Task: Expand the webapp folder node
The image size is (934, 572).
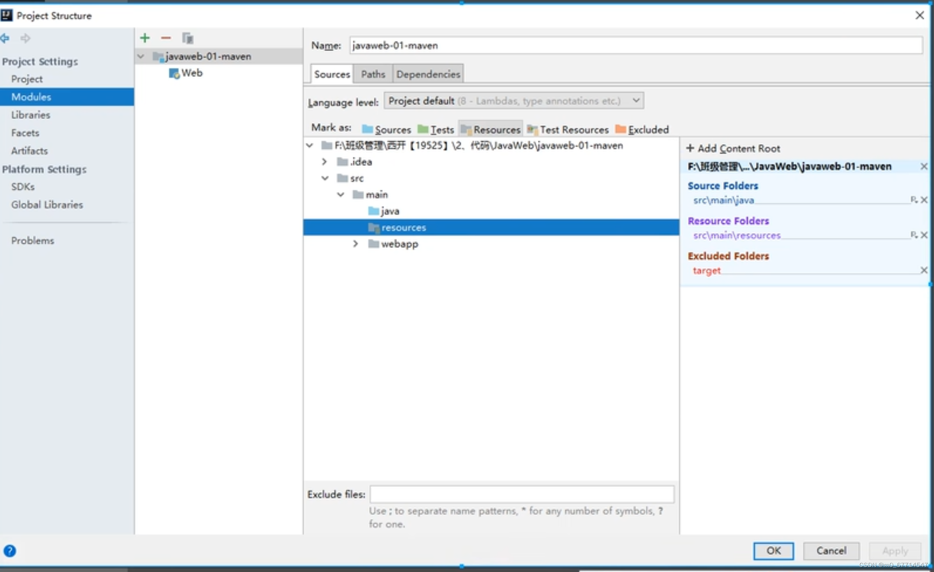Action: tap(355, 244)
